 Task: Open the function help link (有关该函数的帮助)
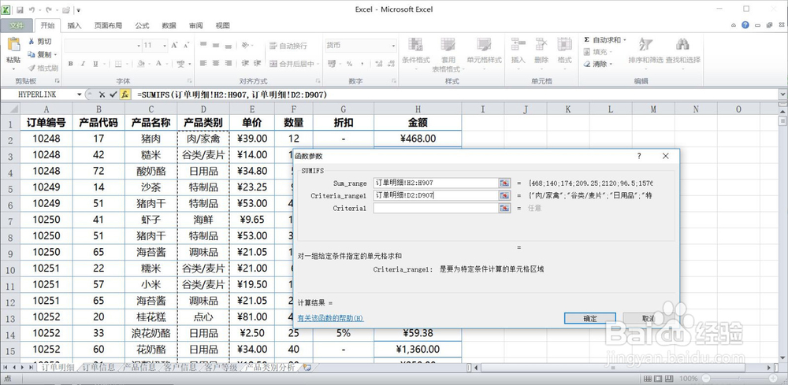[x=331, y=318]
